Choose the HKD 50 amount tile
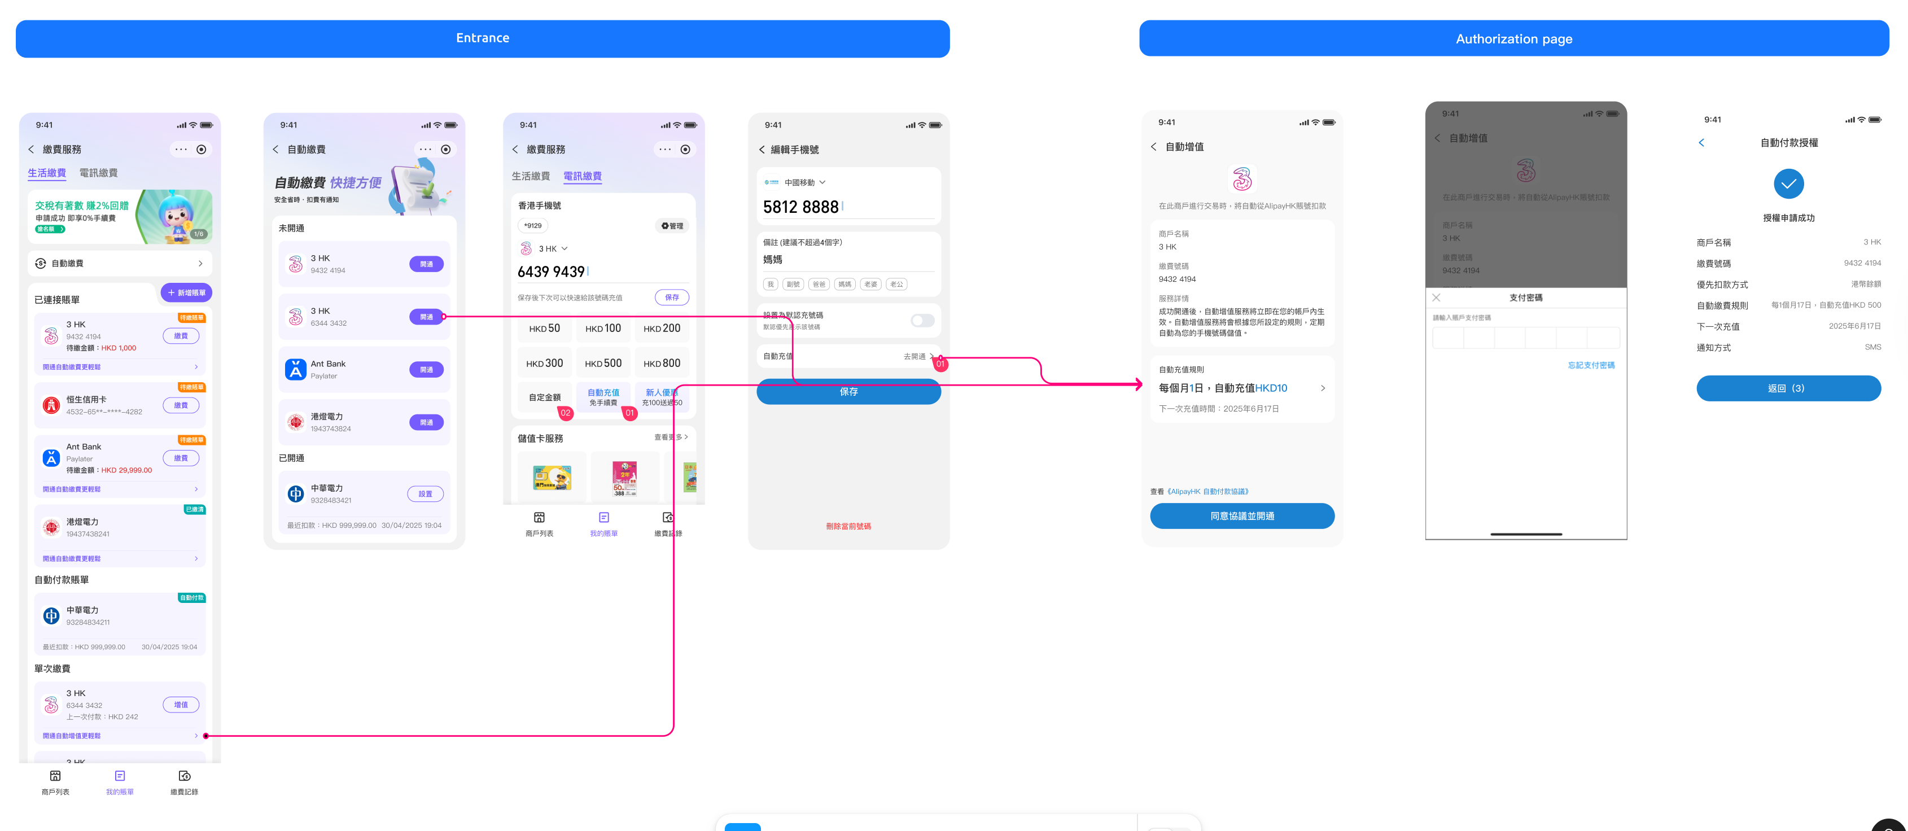 point(544,328)
